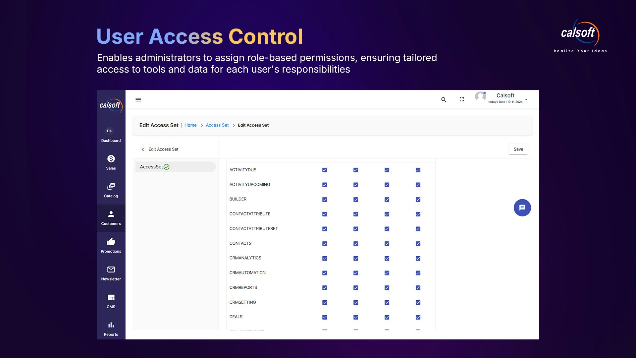The height and width of the screenshot is (358, 636).
Task: Click the search magnifier icon
Action: tap(444, 100)
